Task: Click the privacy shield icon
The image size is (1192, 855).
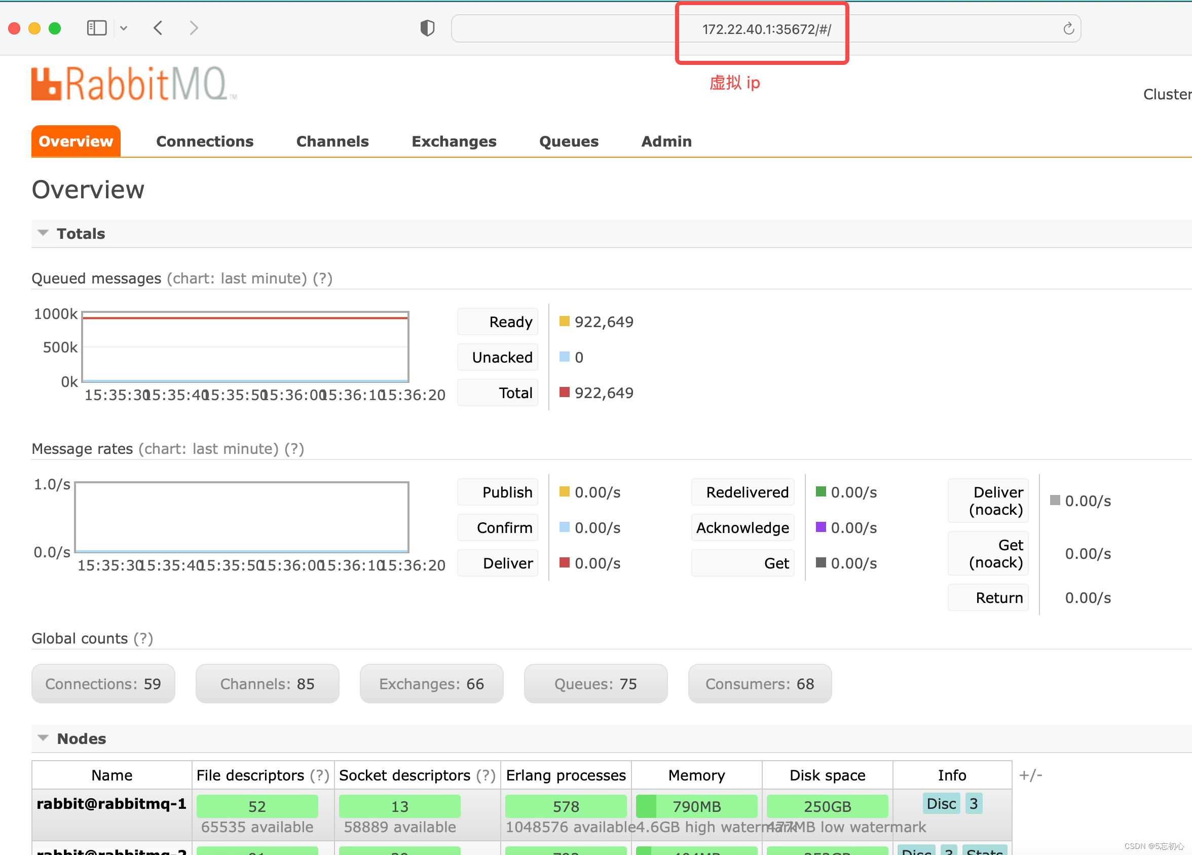Action: tap(427, 28)
